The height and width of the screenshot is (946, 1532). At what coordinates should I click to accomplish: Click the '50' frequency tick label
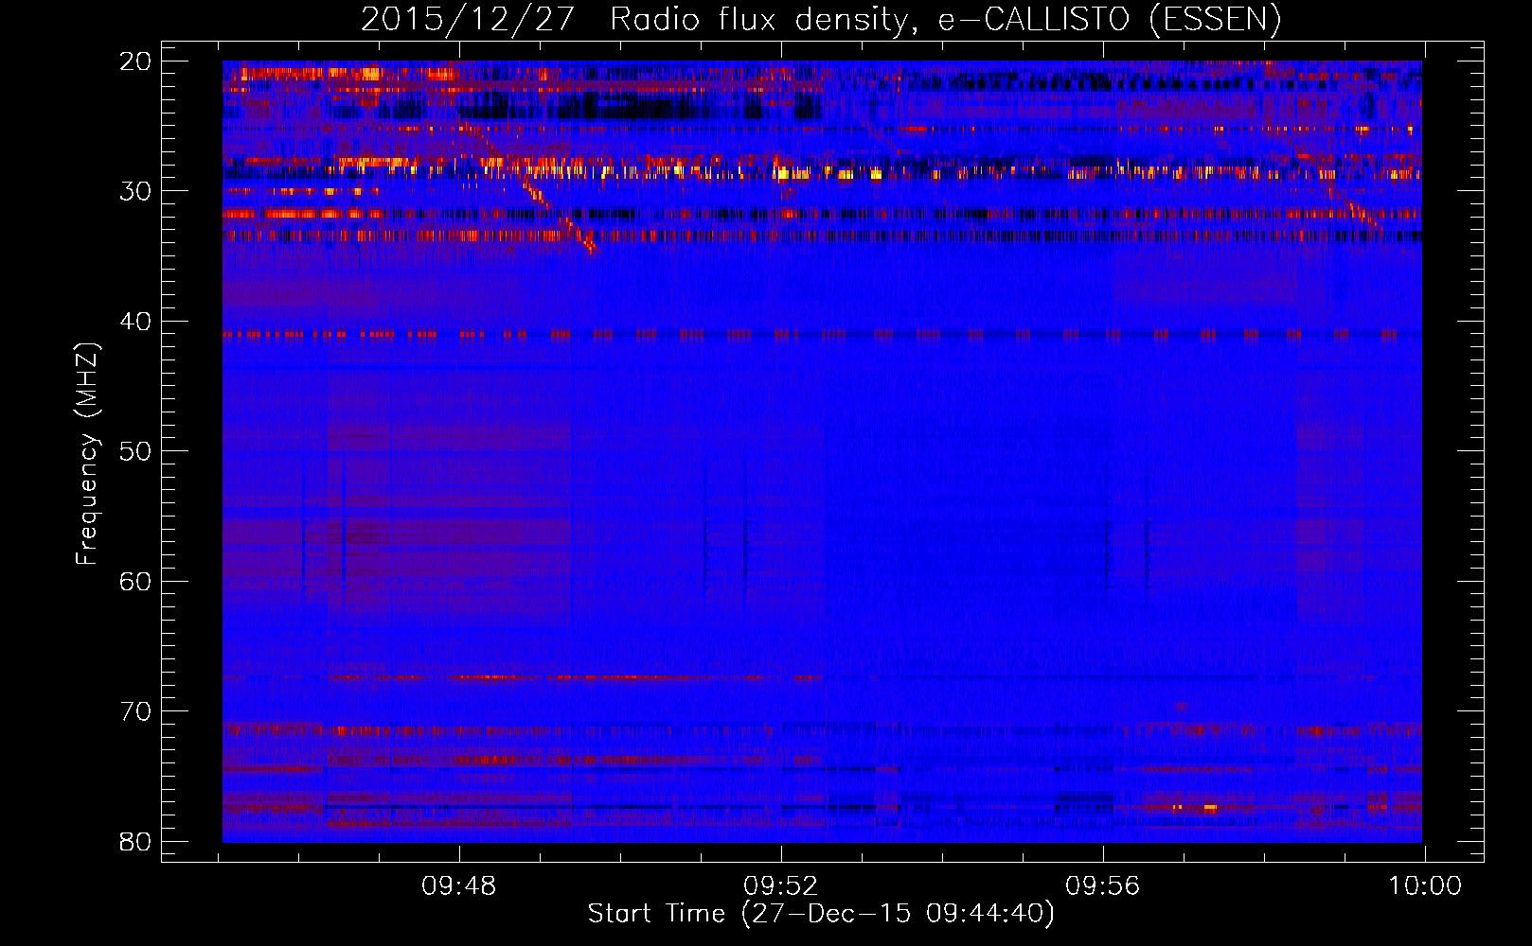click(x=135, y=450)
